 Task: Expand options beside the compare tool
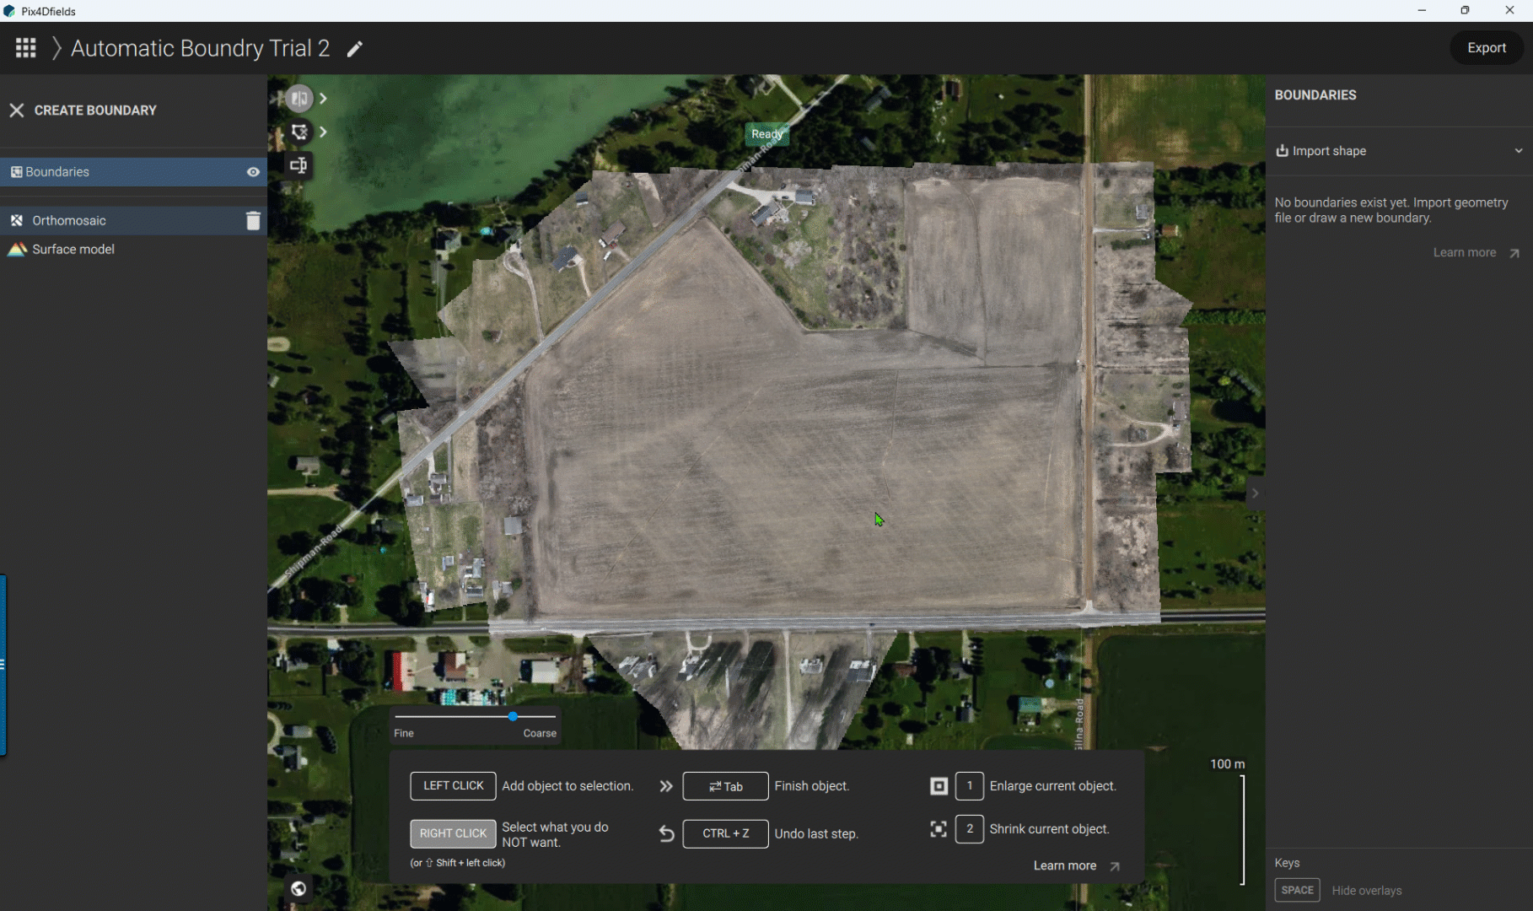coord(323,99)
